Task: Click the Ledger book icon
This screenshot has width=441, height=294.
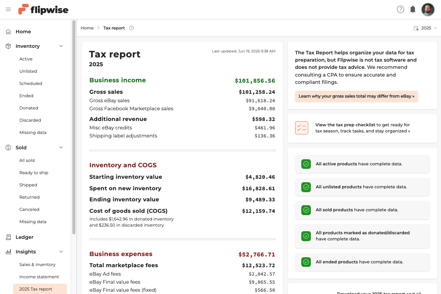Action: (x=8, y=237)
